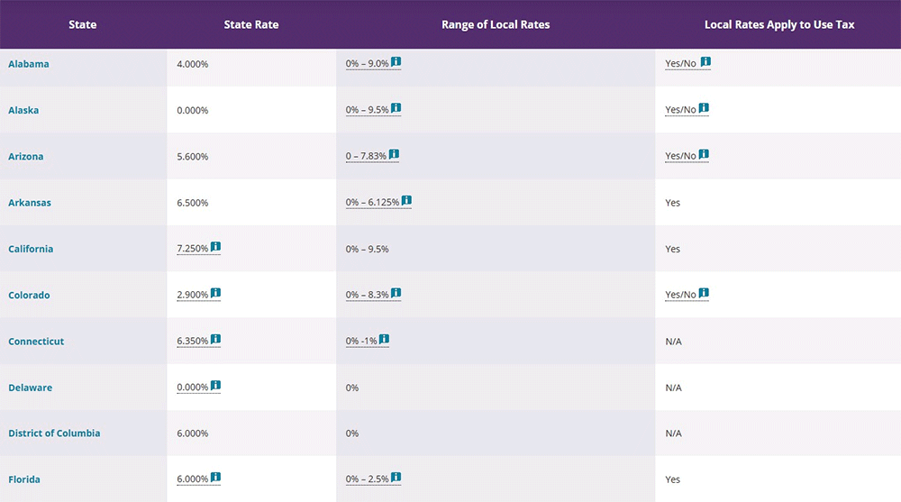Image resolution: width=901 pixels, height=502 pixels.
Task: Click the Range of Local Rates header
Action: click(496, 24)
